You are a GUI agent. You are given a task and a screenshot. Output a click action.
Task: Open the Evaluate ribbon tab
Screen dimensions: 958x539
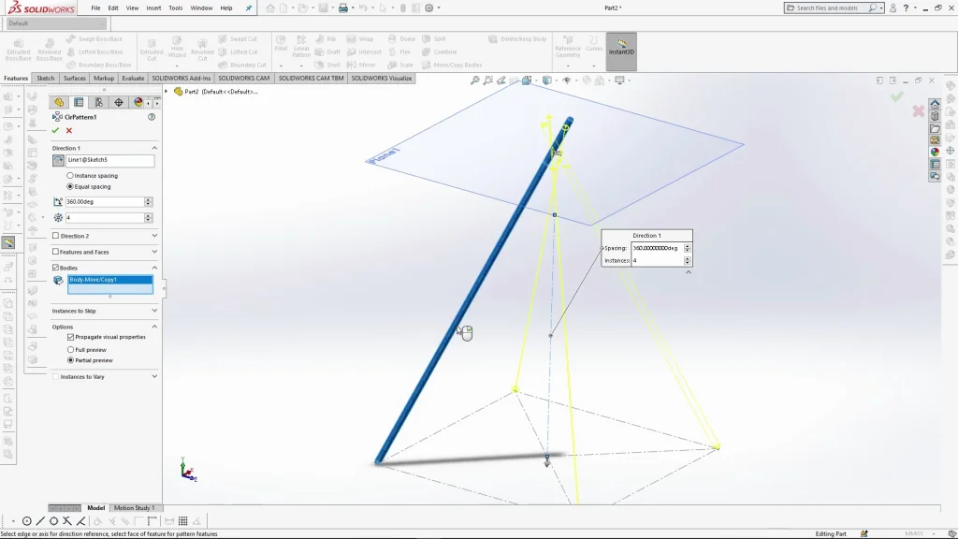[133, 79]
